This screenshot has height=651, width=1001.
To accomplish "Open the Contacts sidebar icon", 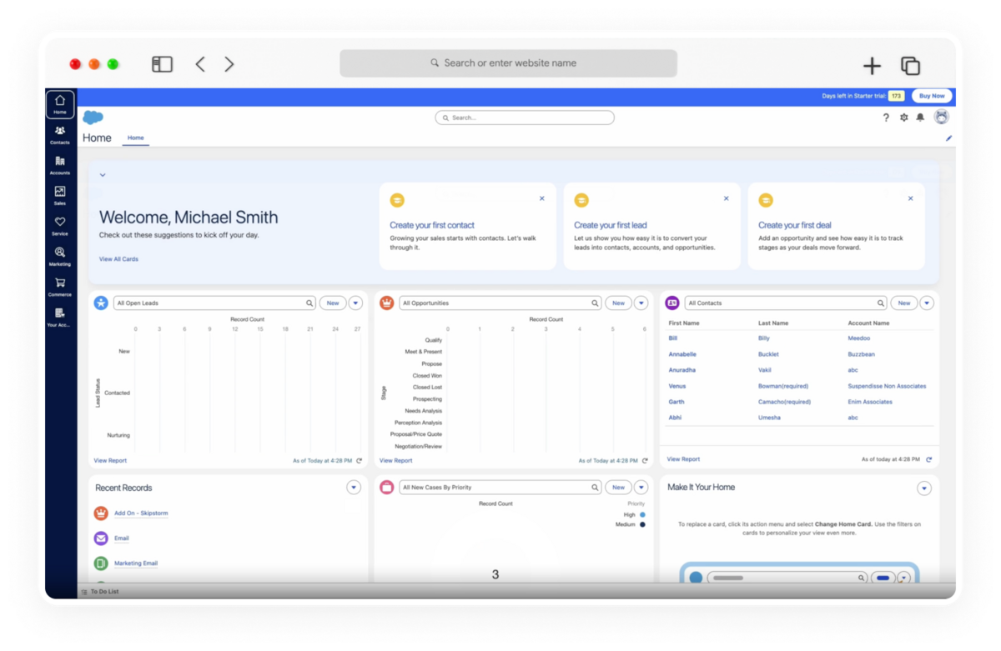I will point(60,131).
